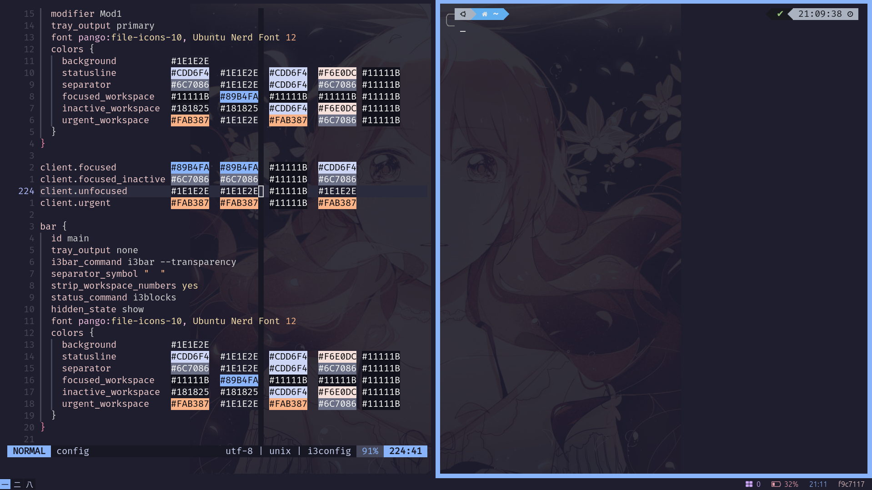Click the clock icon beside 21:09:38
The height and width of the screenshot is (490, 872).
coord(850,14)
